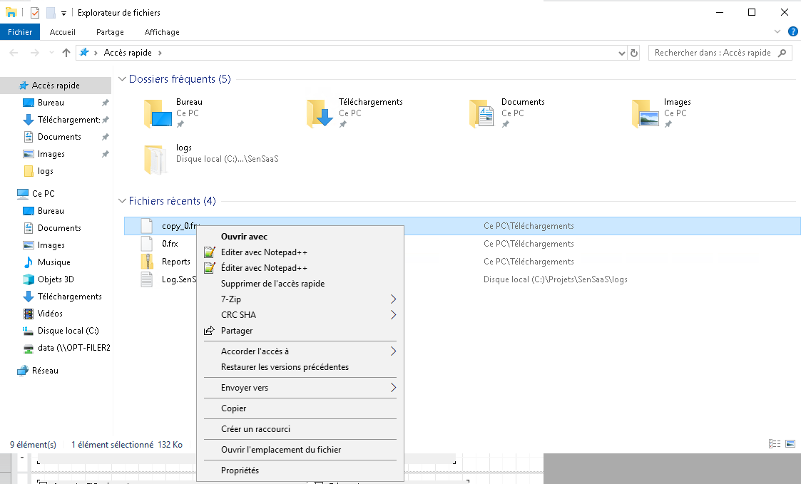Viewport: 801px width, 484px height.
Task: Switch to large thumbnails view icon
Action: point(790,444)
